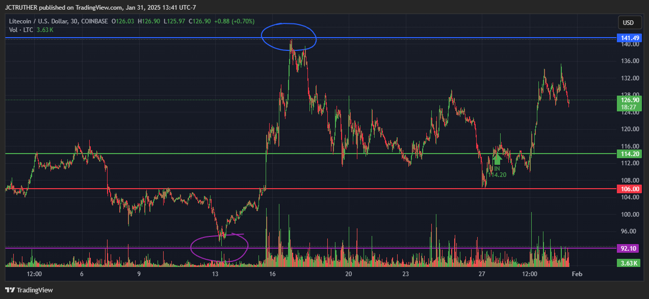The width and height of the screenshot is (649, 299).
Task: Click the 136.00 price axis label
Action: tap(629, 61)
